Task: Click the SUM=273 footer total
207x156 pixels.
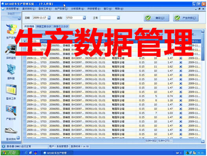Action: tap(165, 141)
